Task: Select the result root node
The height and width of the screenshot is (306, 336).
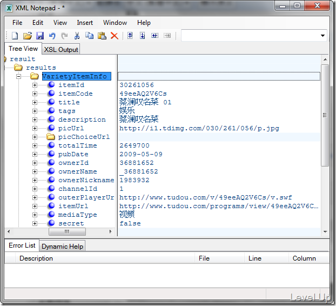Action: (23, 59)
